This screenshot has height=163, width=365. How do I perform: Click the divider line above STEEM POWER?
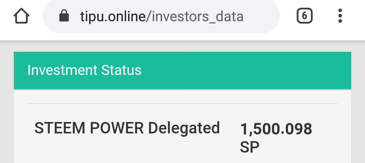pos(182,103)
